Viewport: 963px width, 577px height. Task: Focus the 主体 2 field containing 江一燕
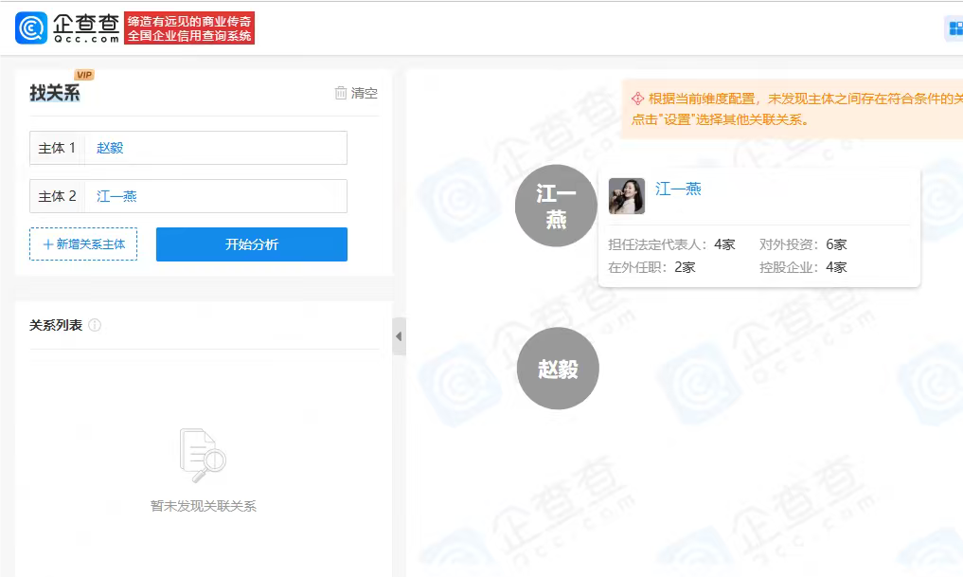click(x=215, y=196)
